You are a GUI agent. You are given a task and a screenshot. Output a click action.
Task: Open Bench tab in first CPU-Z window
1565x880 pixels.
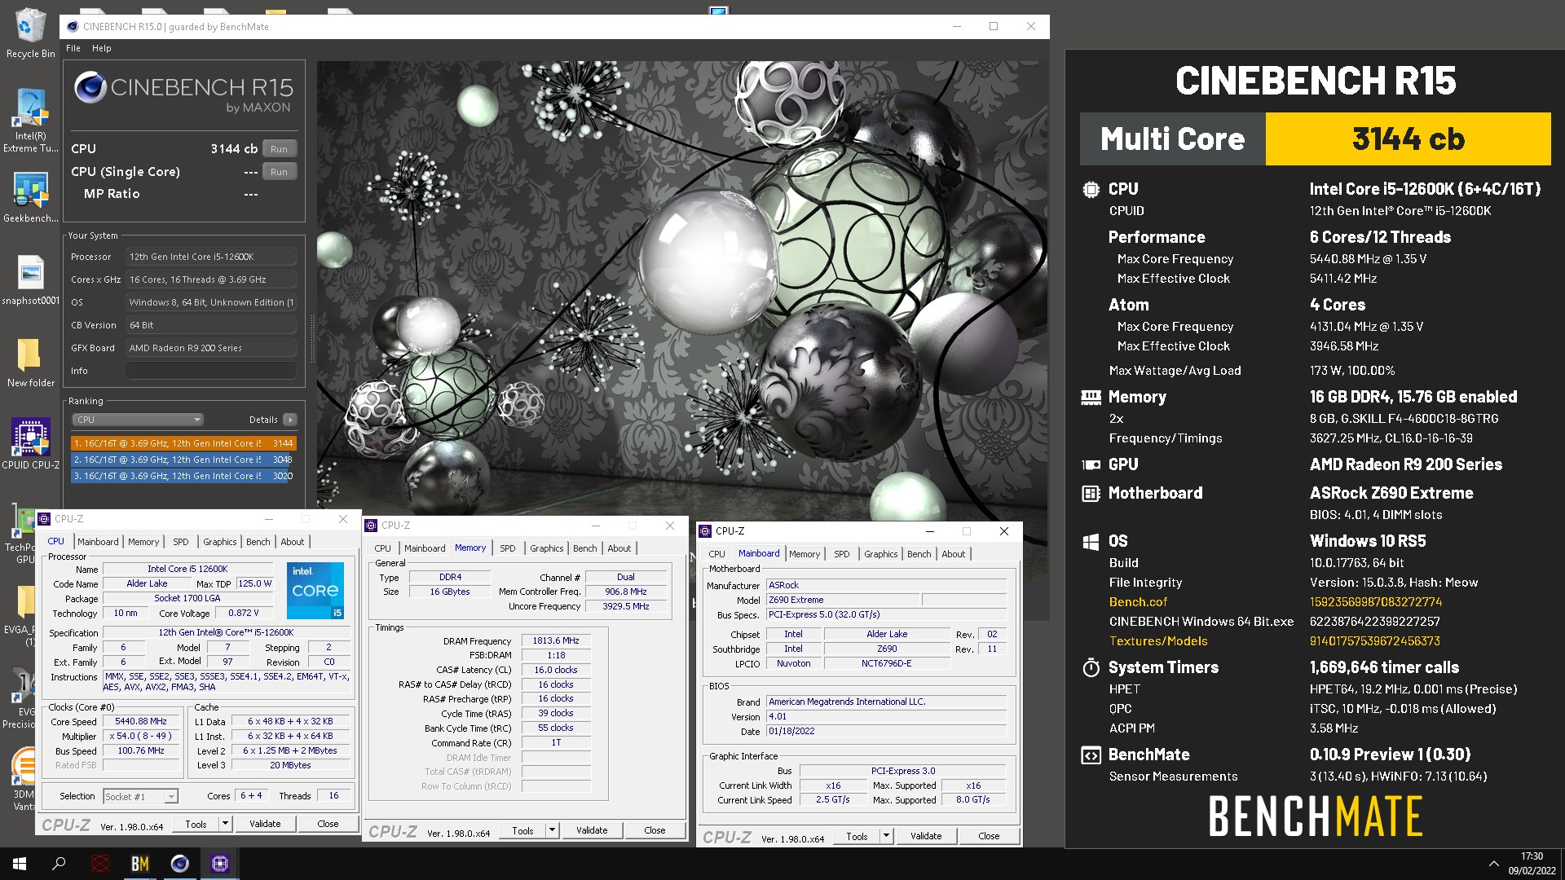[258, 542]
